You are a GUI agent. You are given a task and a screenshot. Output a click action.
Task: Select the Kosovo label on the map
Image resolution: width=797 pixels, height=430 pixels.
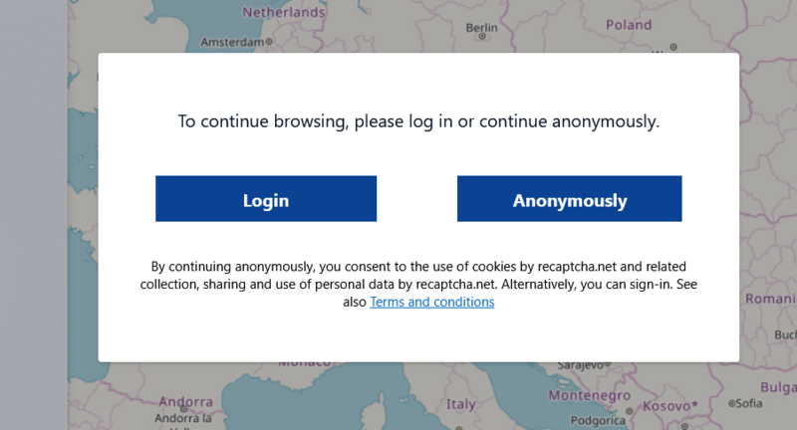coord(665,406)
